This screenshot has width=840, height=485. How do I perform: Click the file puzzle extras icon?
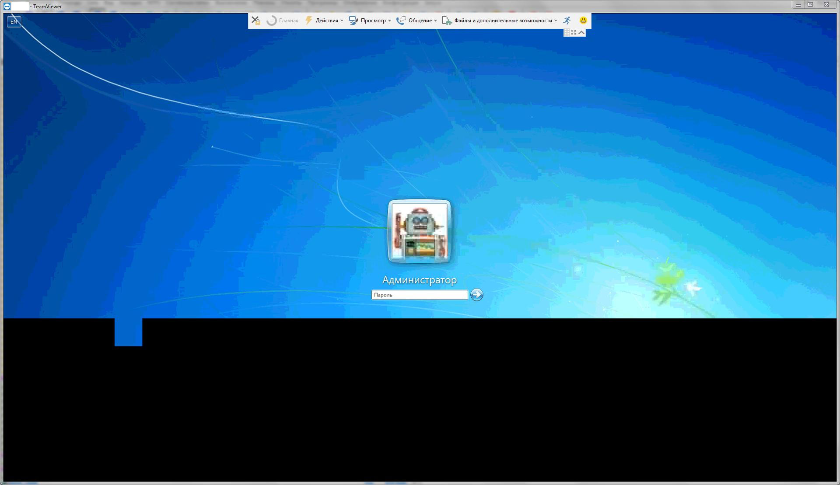tap(447, 21)
